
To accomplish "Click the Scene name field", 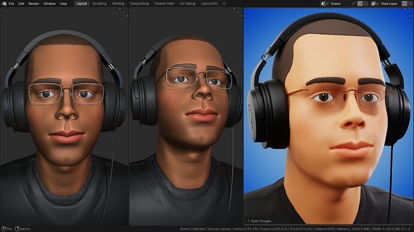I will coord(340,4).
